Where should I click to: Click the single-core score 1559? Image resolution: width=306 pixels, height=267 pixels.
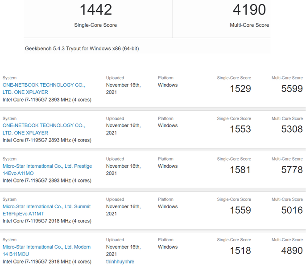[240, 210]
